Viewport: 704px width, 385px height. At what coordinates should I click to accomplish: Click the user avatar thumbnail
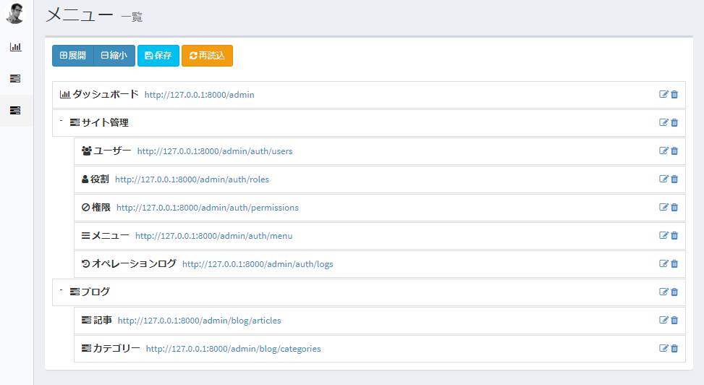pos(15,14)
